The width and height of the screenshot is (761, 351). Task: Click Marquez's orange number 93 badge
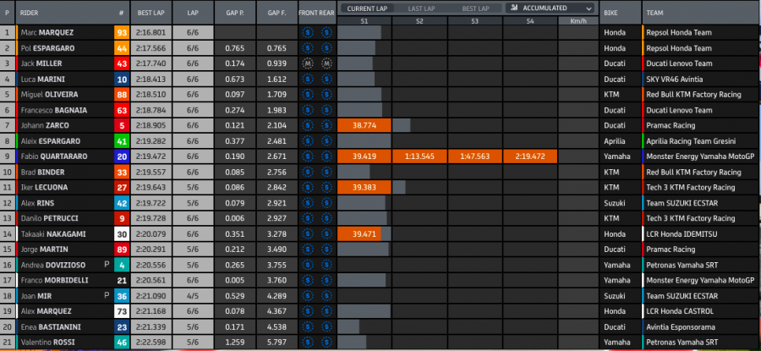tap(122, 33)
